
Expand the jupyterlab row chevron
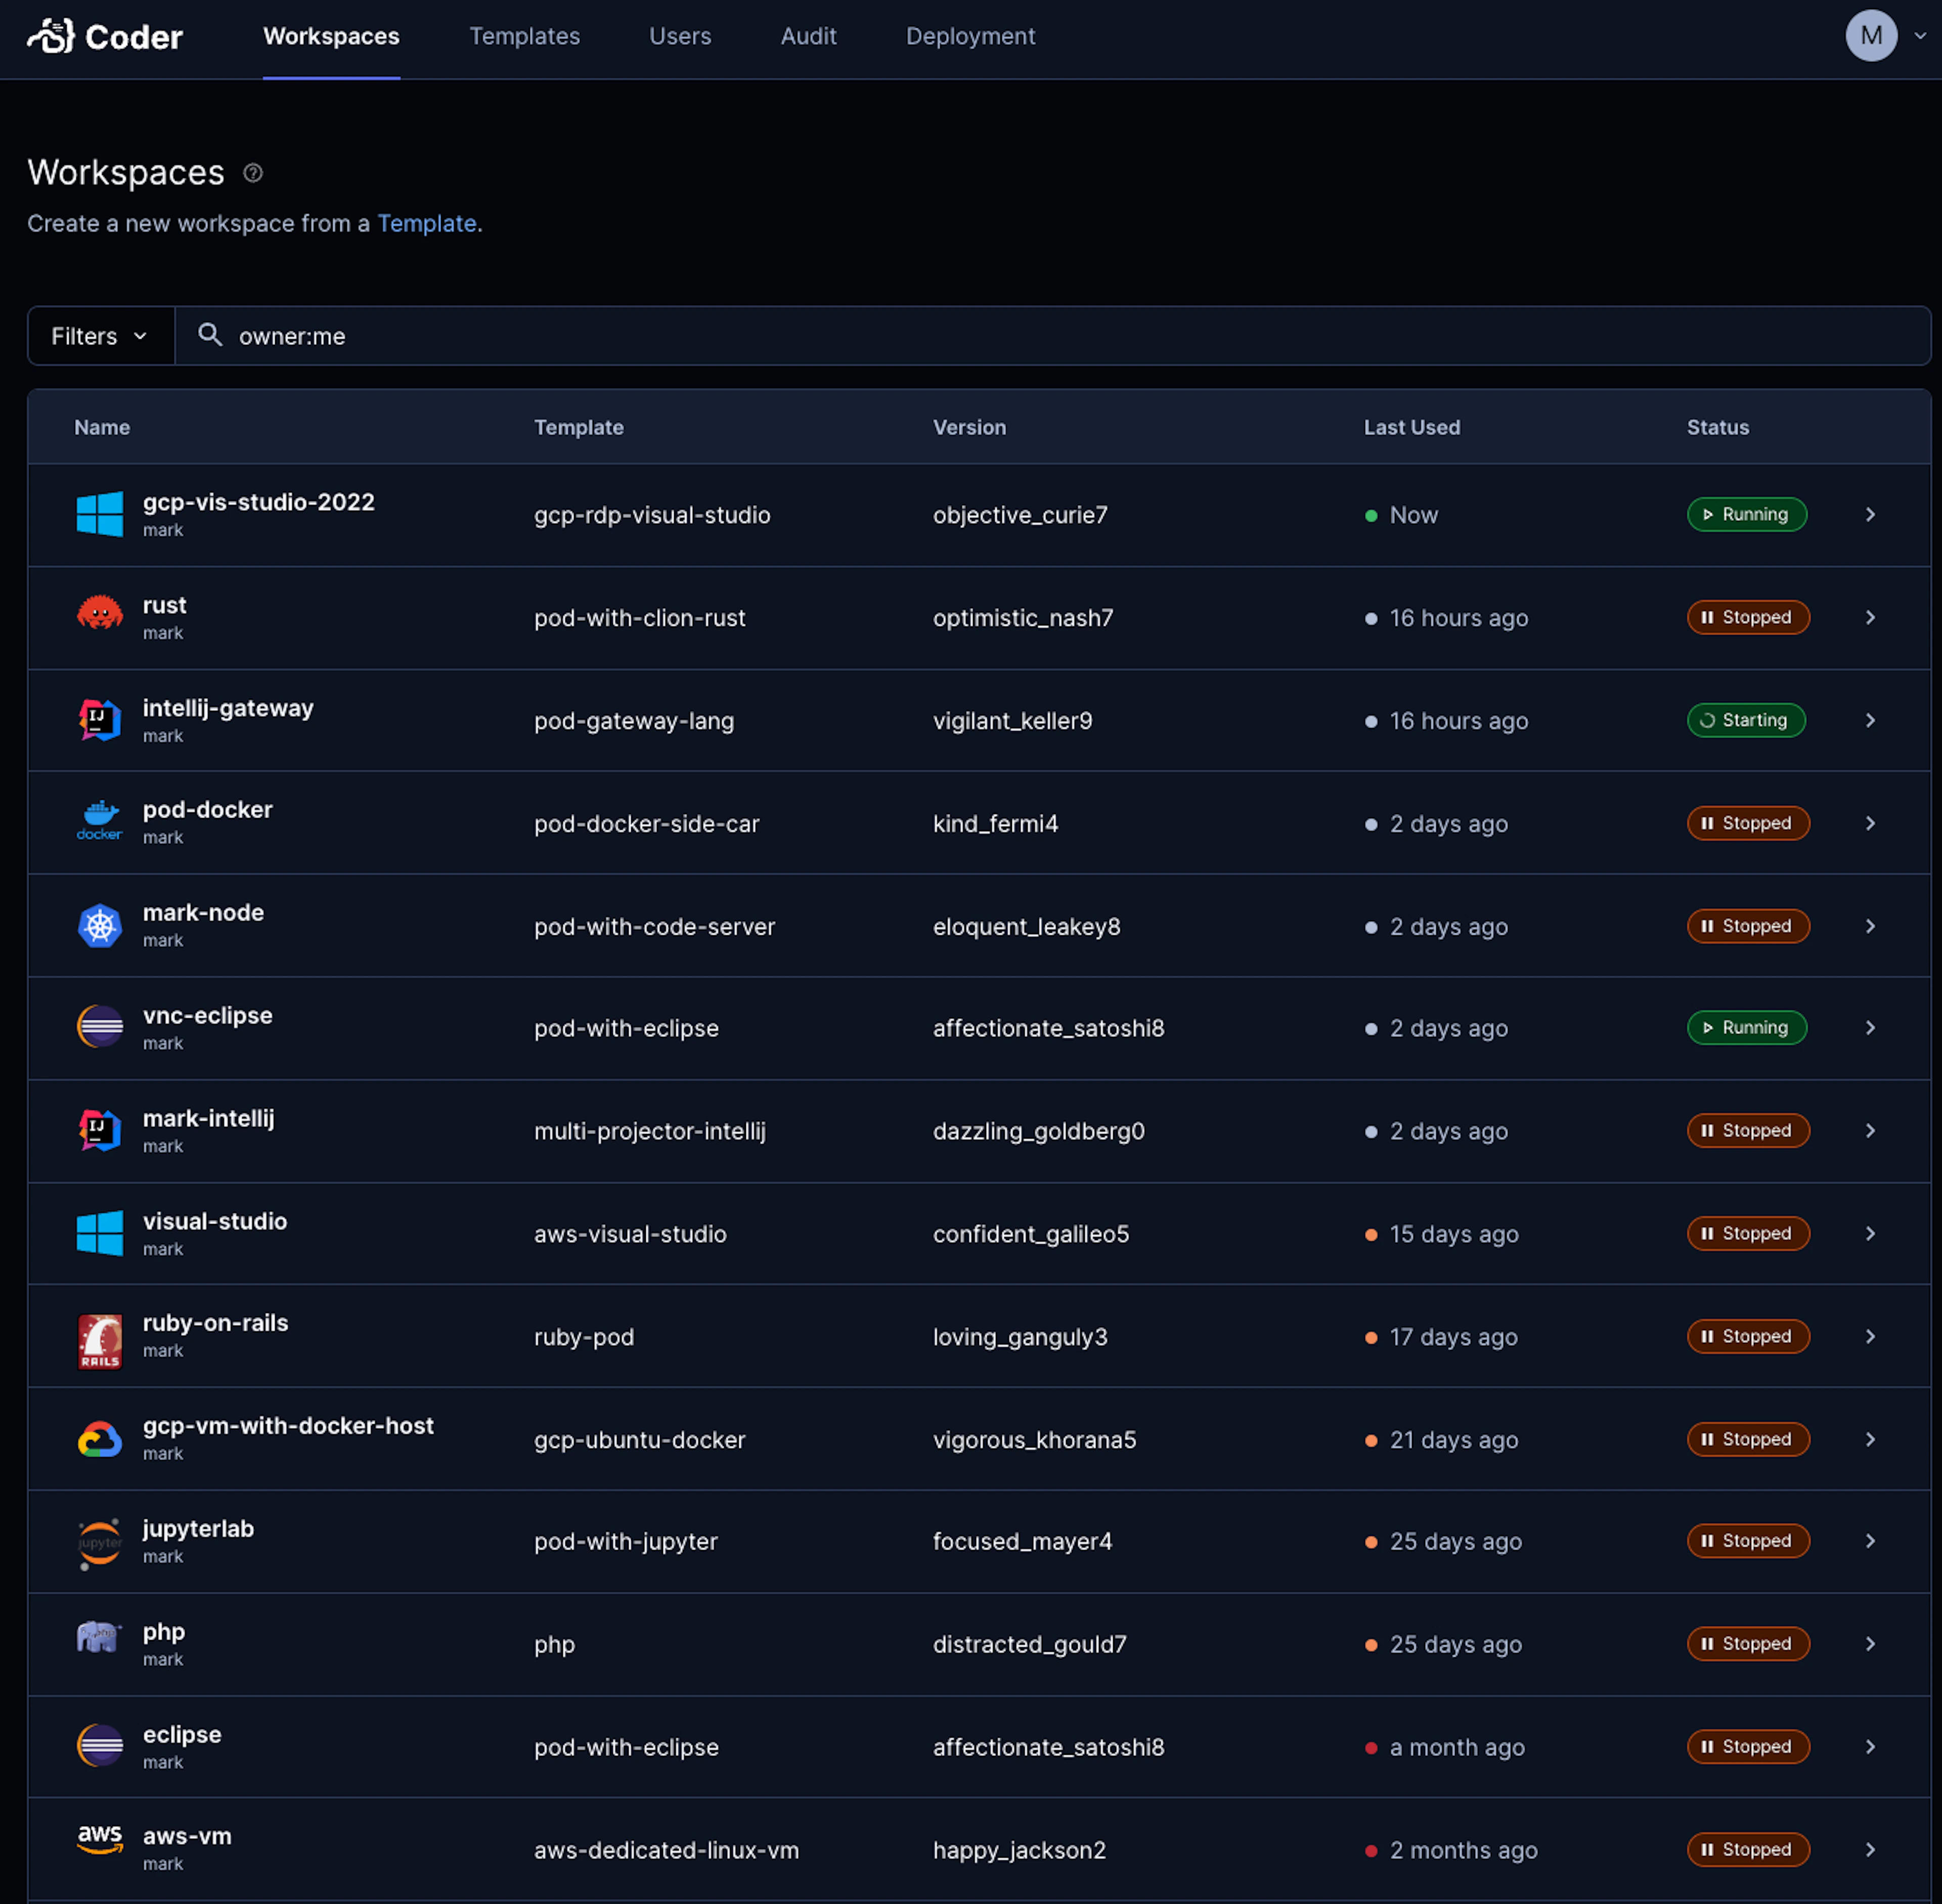coord(1870,1541)
